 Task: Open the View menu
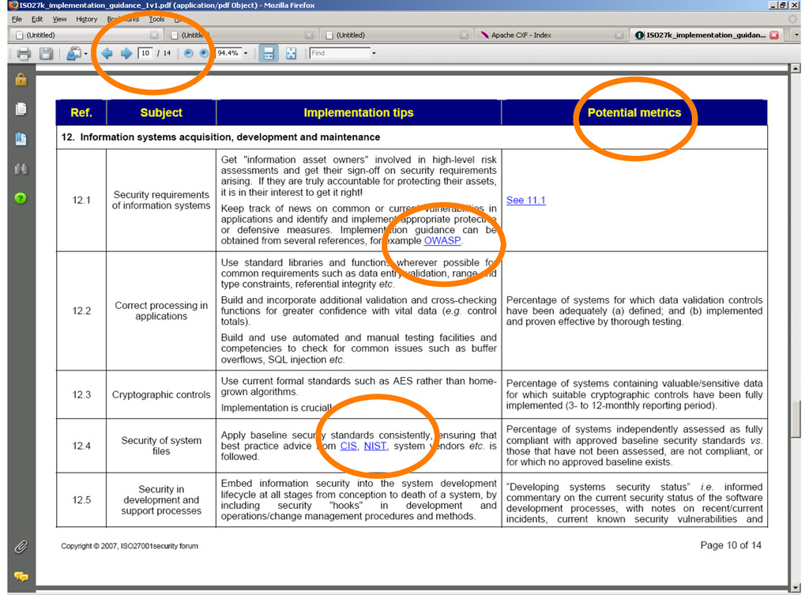tap(59, 19)
